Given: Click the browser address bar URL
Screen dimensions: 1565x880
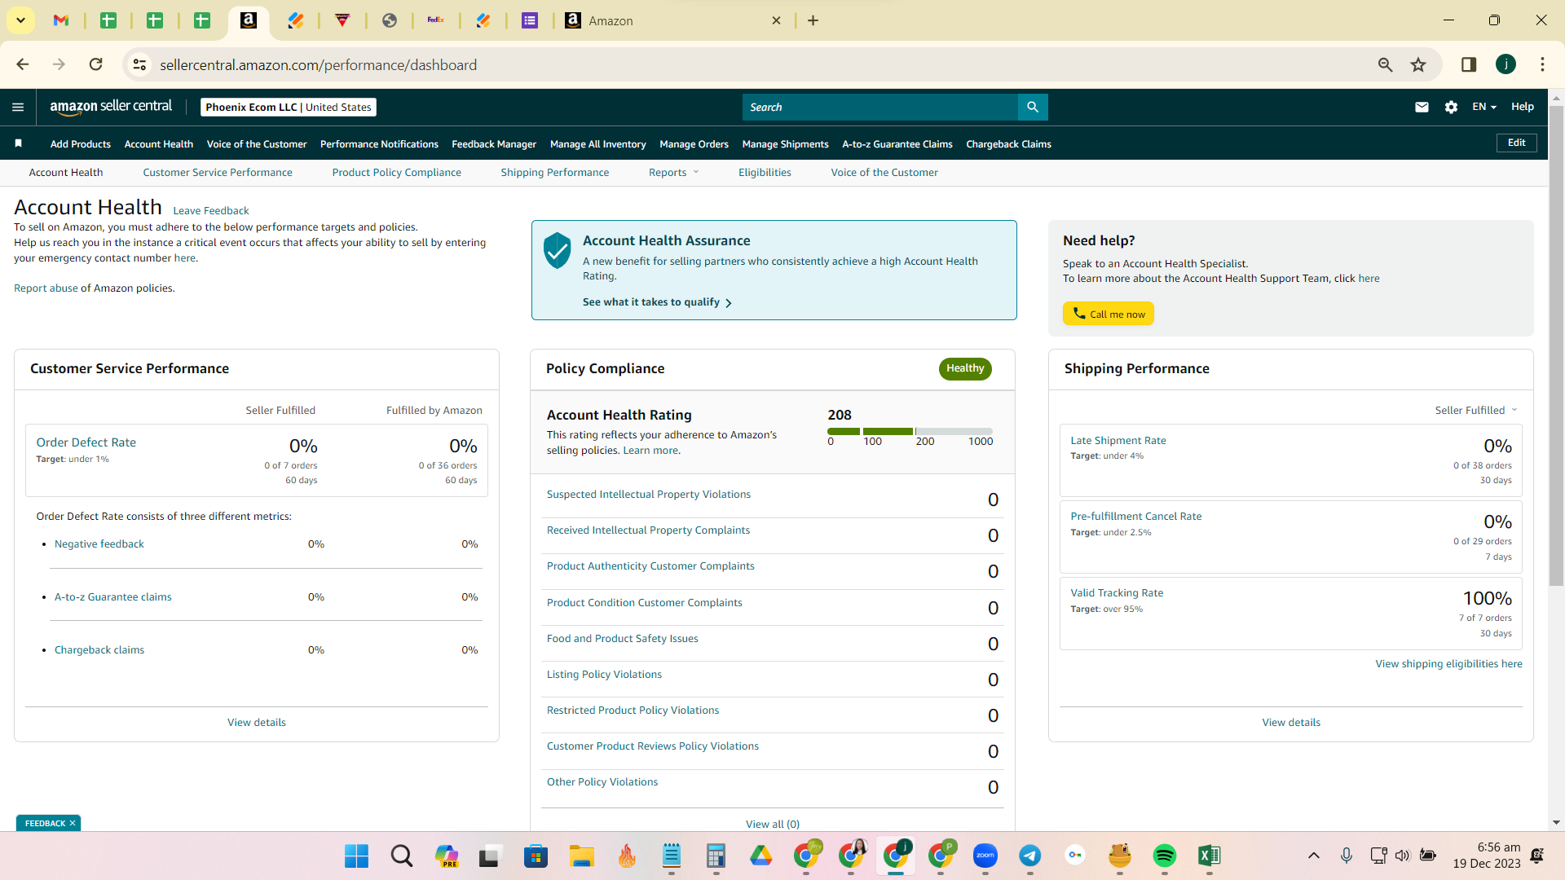Looking at the screenshot, I should pyautogui.click(x=318, y=64).
